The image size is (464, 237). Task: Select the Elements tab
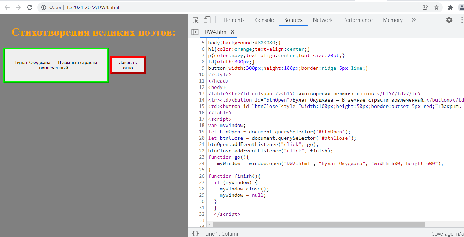(x=234, y=20)
